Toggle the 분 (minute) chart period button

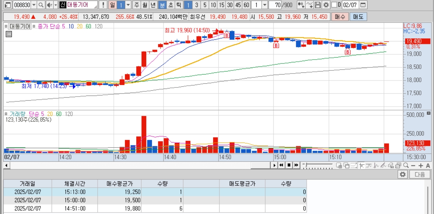tap(162, 5)
